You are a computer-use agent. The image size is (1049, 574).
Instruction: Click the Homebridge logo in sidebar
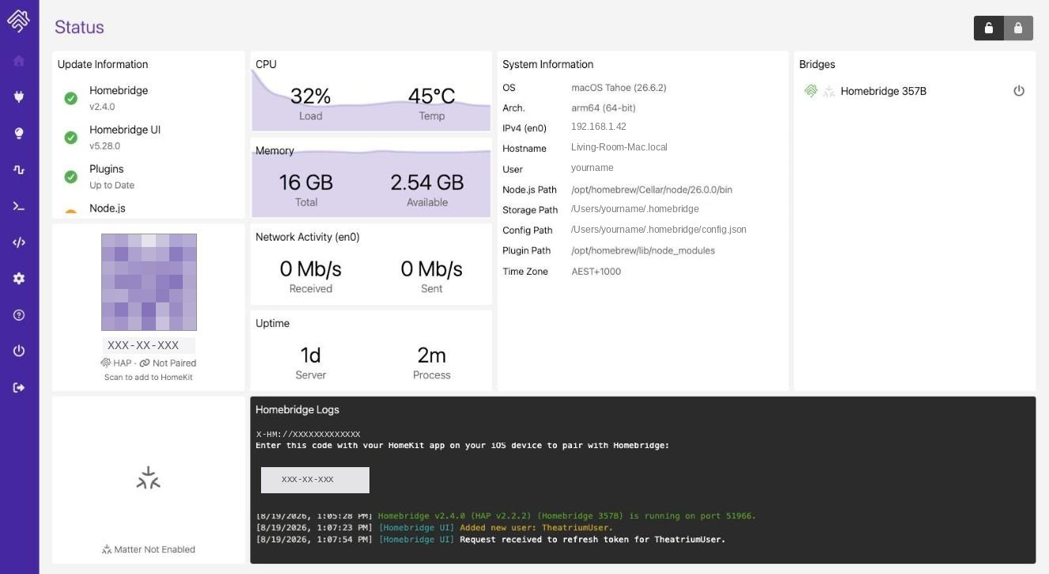(x=19, y=21)
